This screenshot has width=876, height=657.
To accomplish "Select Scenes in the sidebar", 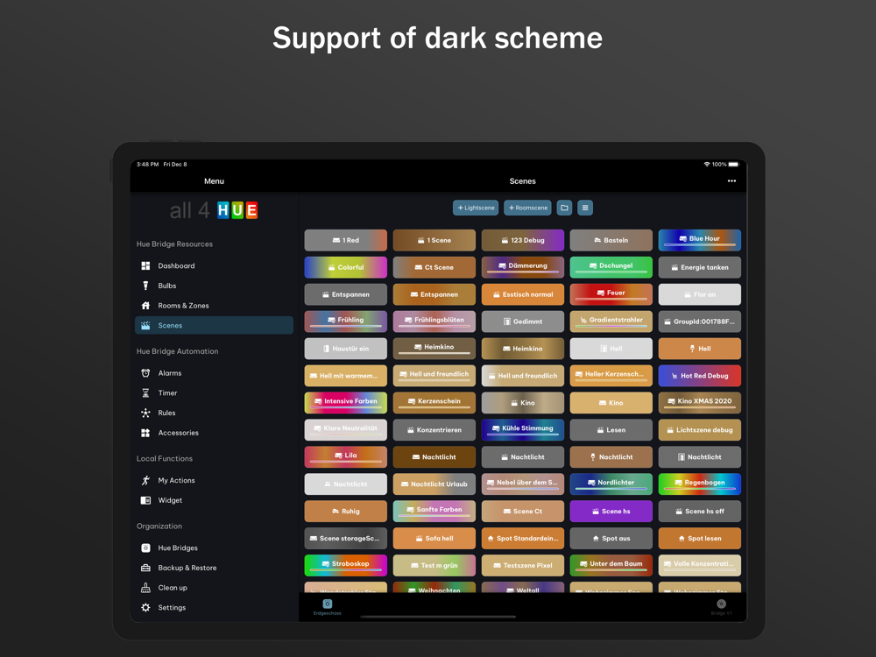I will pyautogui.click(x=214, y=325).
